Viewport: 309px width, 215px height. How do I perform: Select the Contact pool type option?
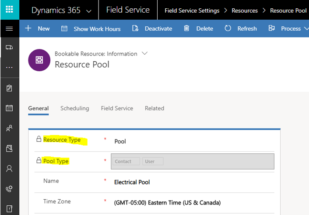pos(126,161)
